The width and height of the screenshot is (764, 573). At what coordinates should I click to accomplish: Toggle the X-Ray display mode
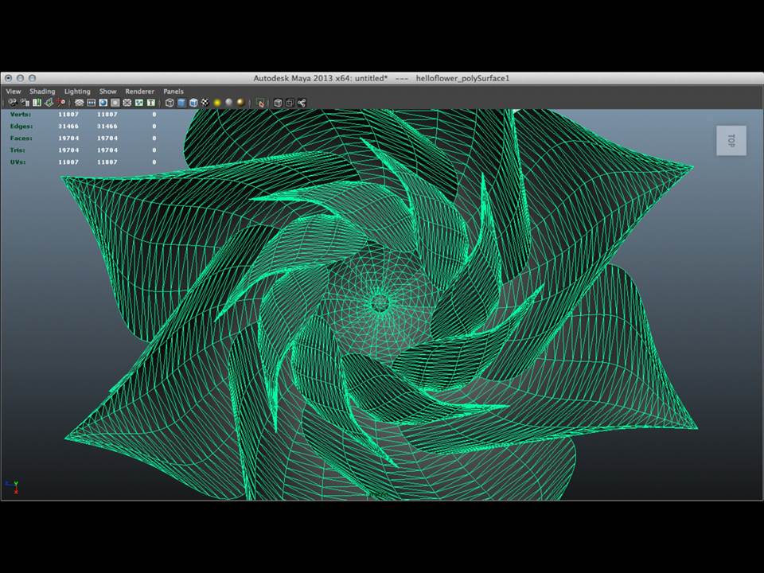278,103
